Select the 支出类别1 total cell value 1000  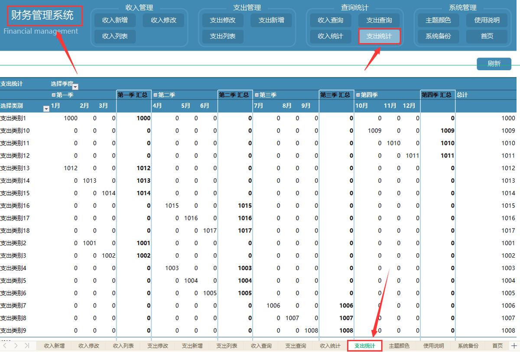tap(509, 118)
